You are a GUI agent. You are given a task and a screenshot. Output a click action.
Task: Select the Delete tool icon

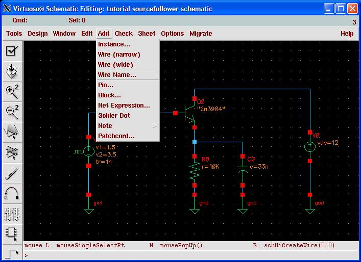tap(12, 173)
